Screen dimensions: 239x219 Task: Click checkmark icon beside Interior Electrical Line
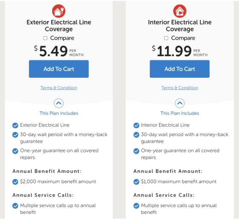click(136, 125)
